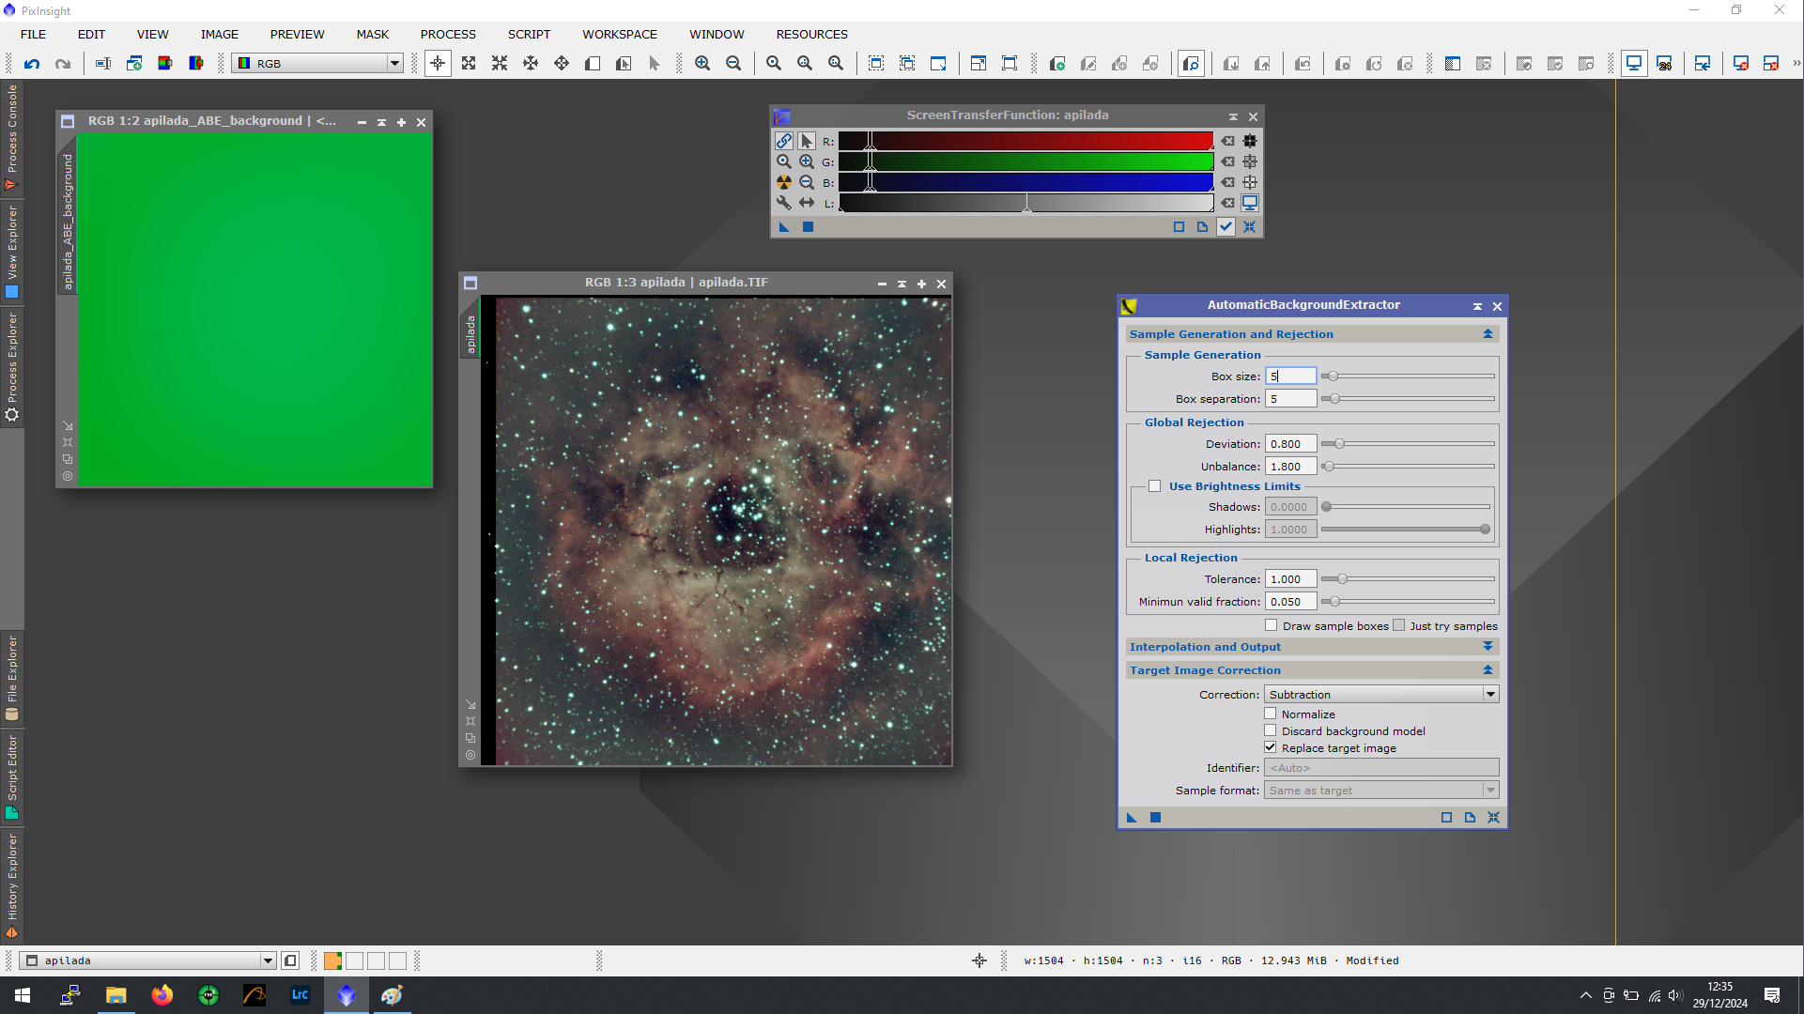Toggle the Enable STF monitor icon in the L row

point(1250,203)
